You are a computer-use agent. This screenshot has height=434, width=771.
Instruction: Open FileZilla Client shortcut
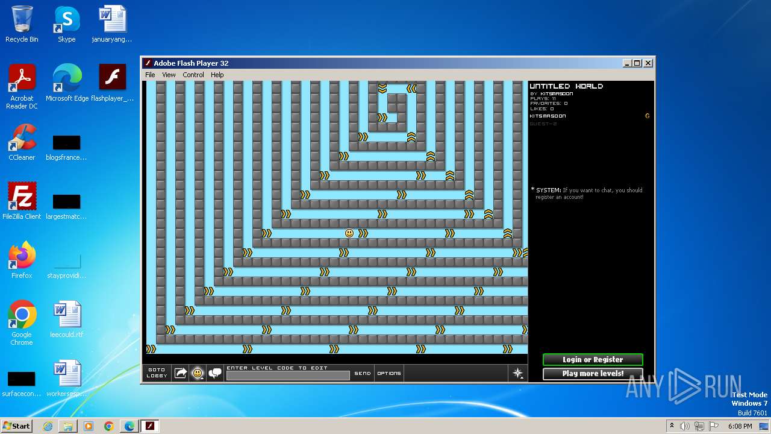[x=22, y=201]
